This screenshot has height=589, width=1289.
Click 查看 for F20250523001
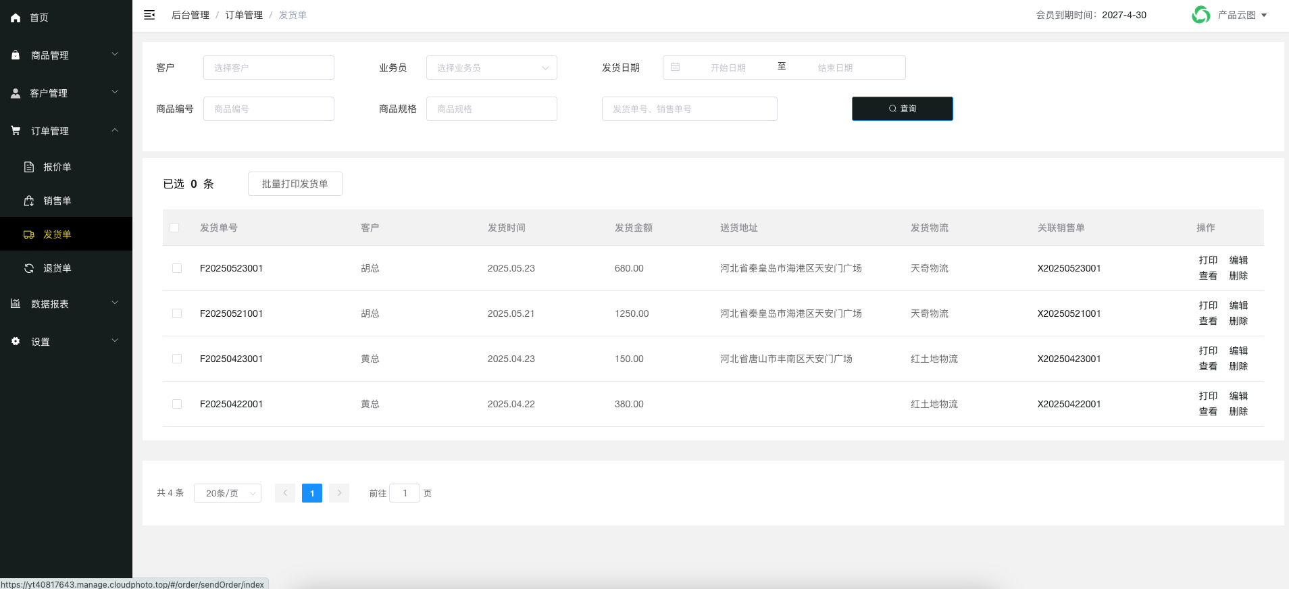1208,276
